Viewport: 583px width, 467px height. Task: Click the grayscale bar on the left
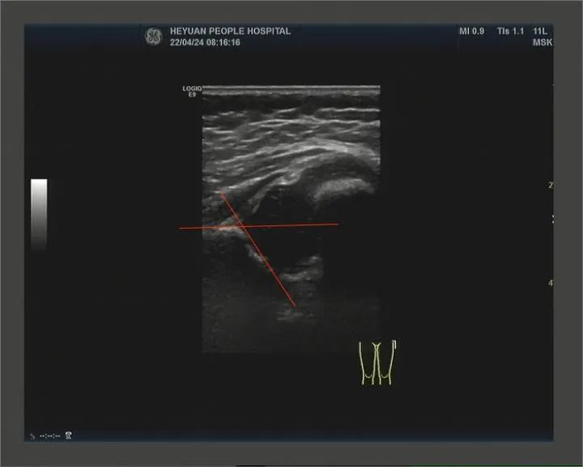[39, 213]
